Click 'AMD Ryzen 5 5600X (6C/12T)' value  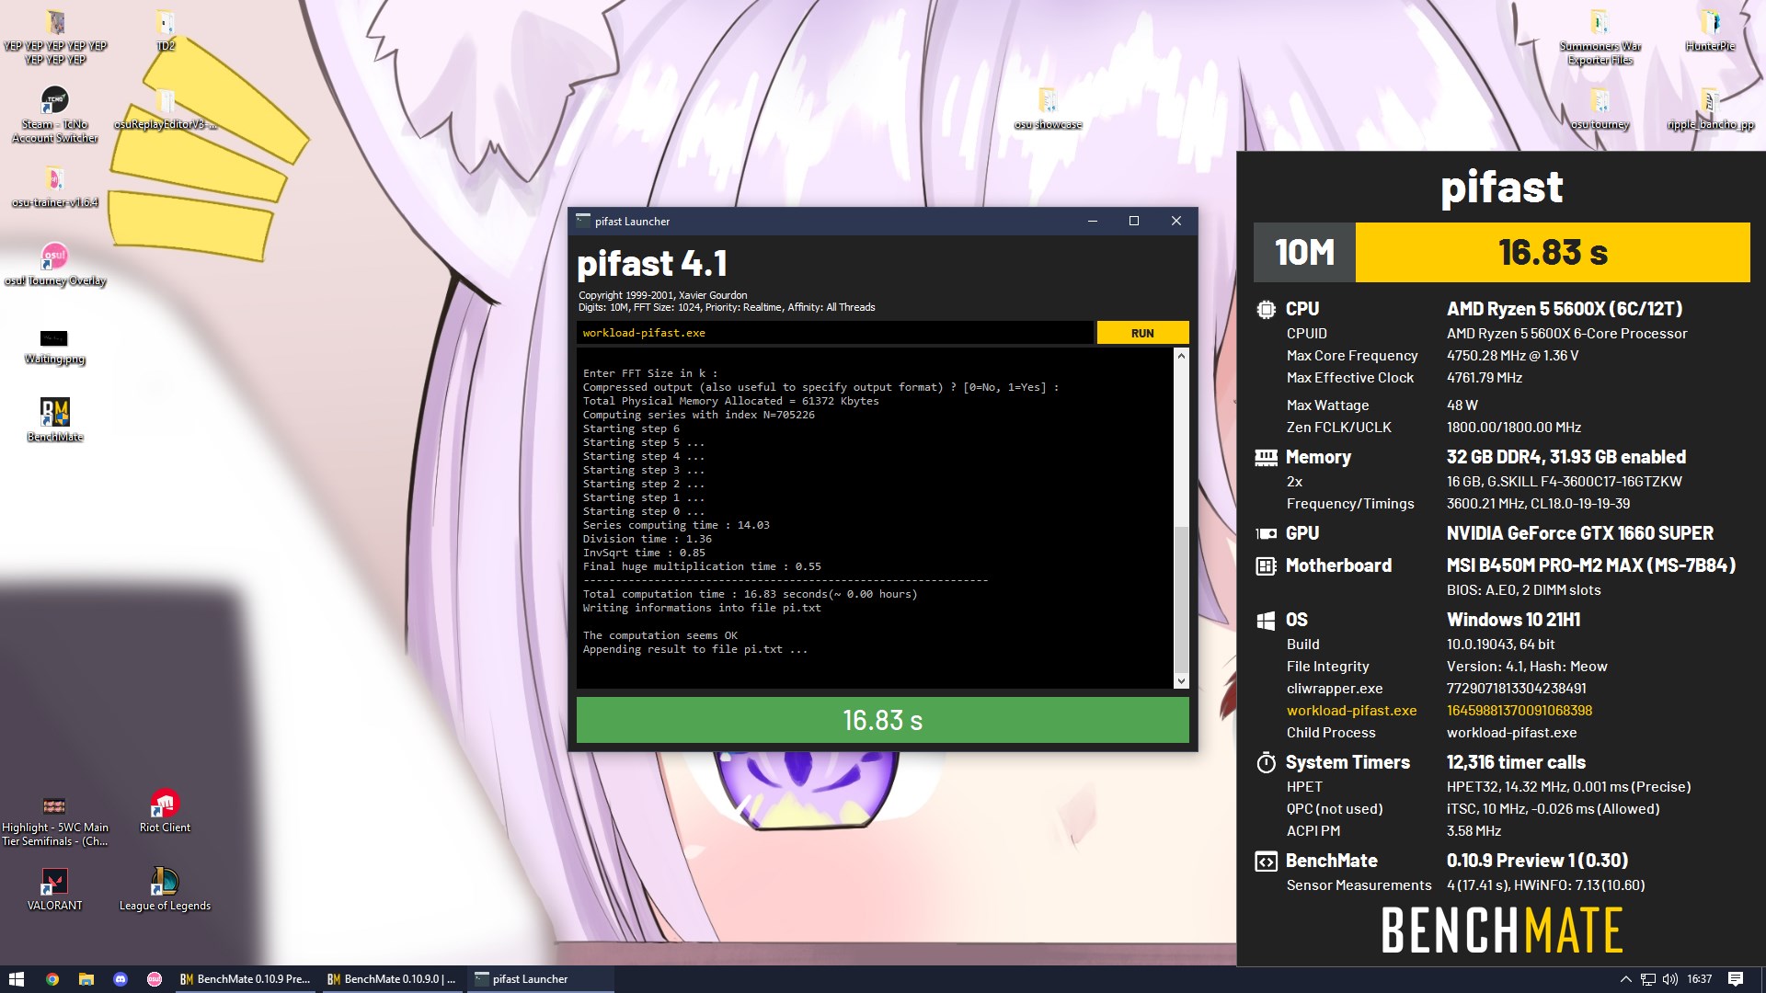[1565, 309]
